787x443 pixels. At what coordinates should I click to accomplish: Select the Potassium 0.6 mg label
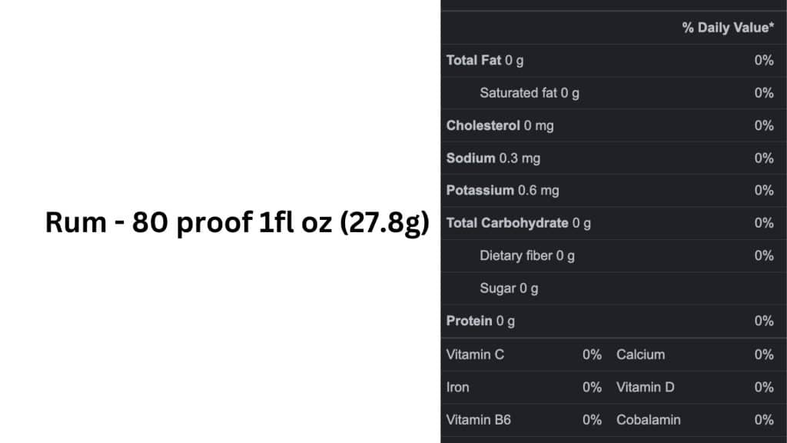point(503,191)
